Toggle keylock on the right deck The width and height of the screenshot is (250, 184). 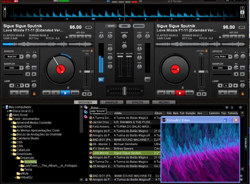click(206, 51)
